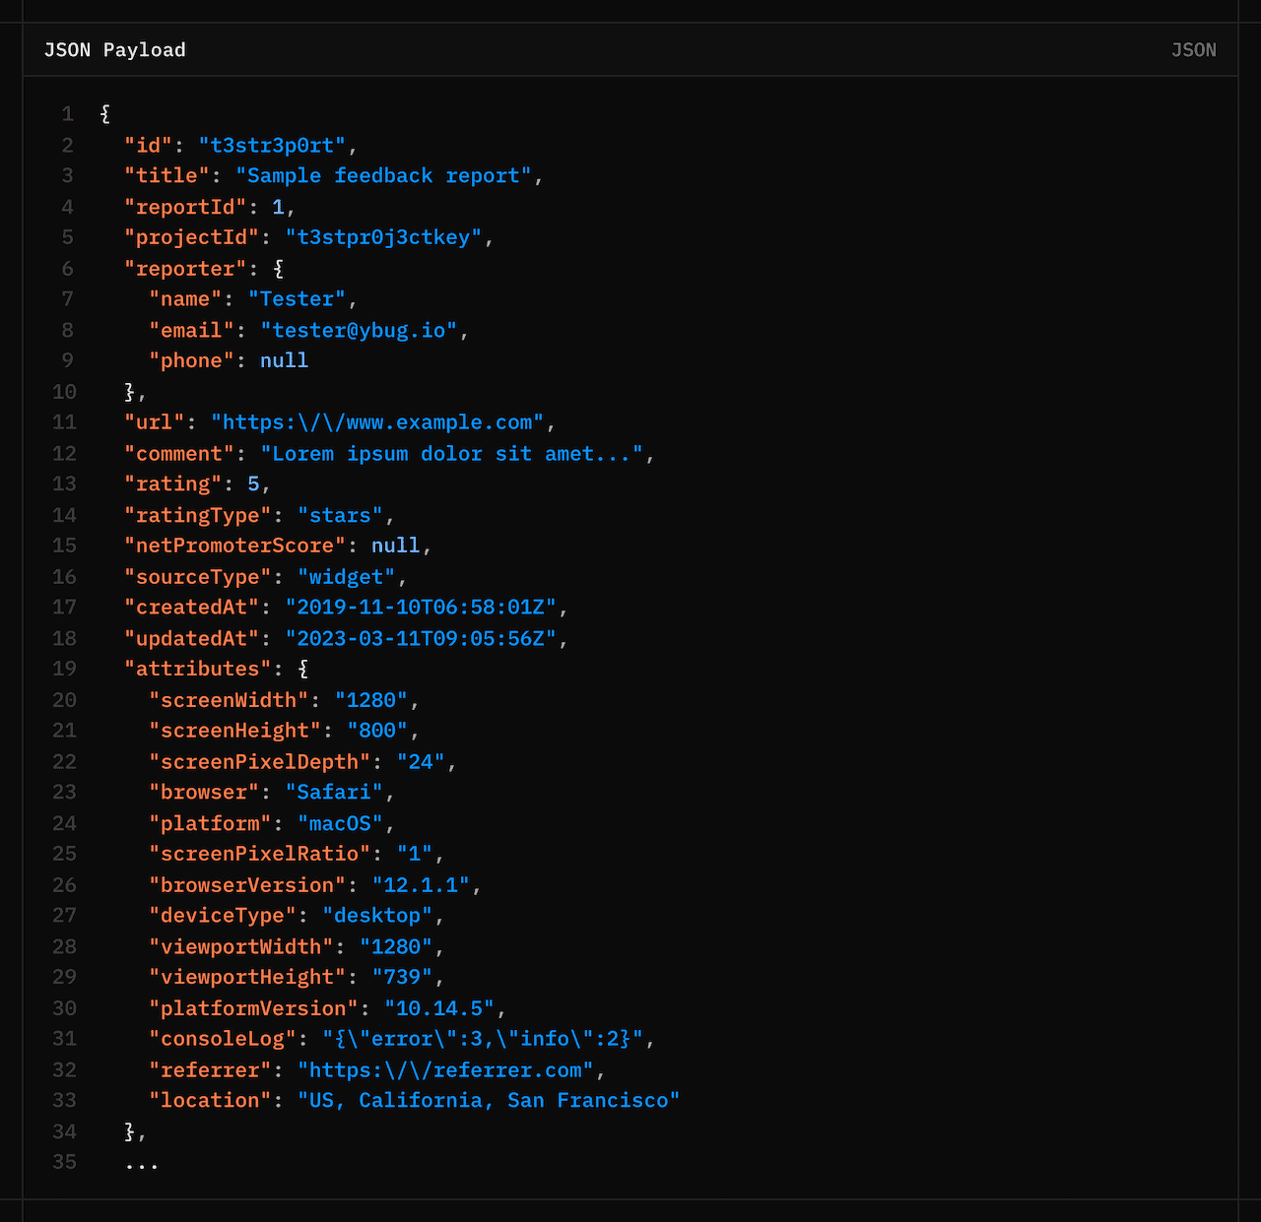The width and height of the screenshot is (1261, 1222).
Task: Click the createdAt timestamp "2019-11-10T06:58:01Z"
Action: (x=422, y=608)
